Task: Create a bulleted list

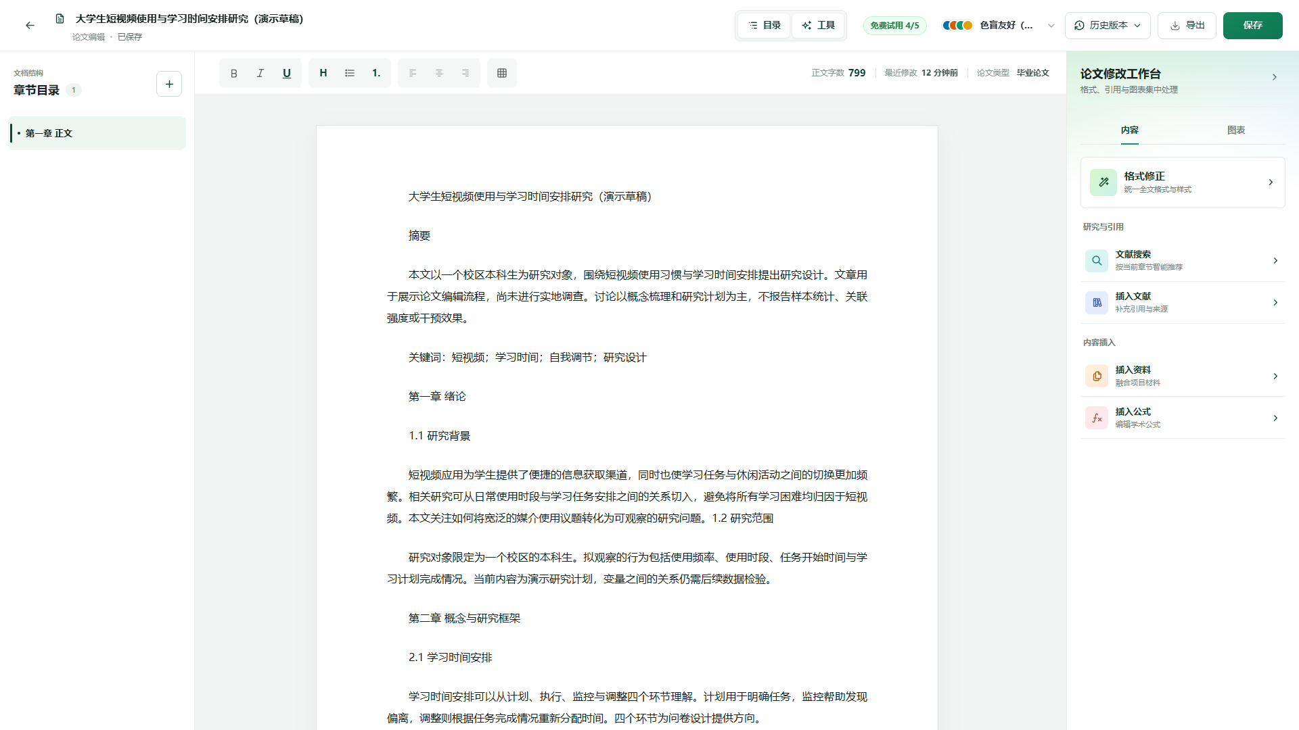Action: 350,73
